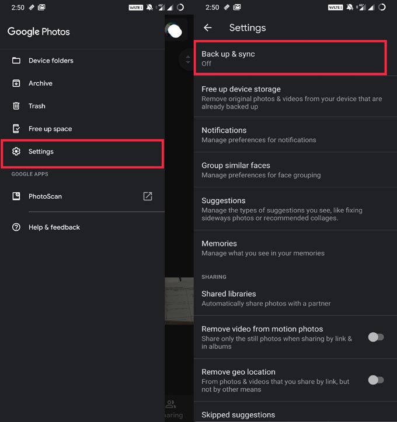Toggle Remove video from motion photos
The width and height of the screenshot is (397, 422).
tap(375, 337)
